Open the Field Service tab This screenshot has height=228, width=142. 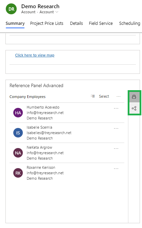pyautogui.click(x=101, y=23)
